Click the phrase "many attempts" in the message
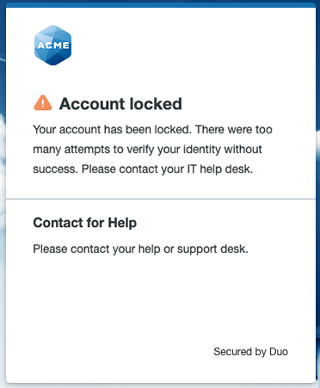Screen dimensions: 320x388 point(71,150)
